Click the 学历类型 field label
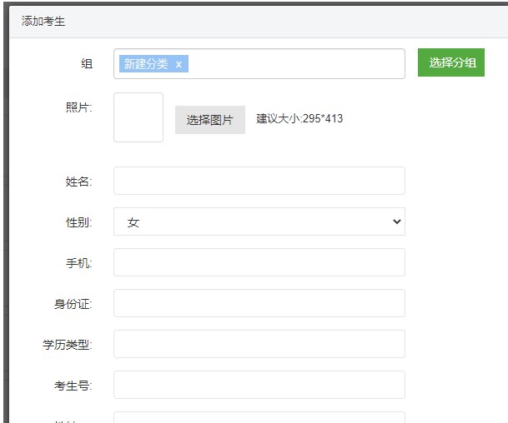This screenshot has height=423, width=508. coord(68,345)
